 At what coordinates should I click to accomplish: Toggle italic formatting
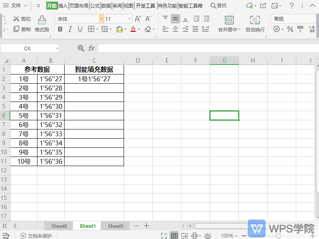tap(70, 29)
